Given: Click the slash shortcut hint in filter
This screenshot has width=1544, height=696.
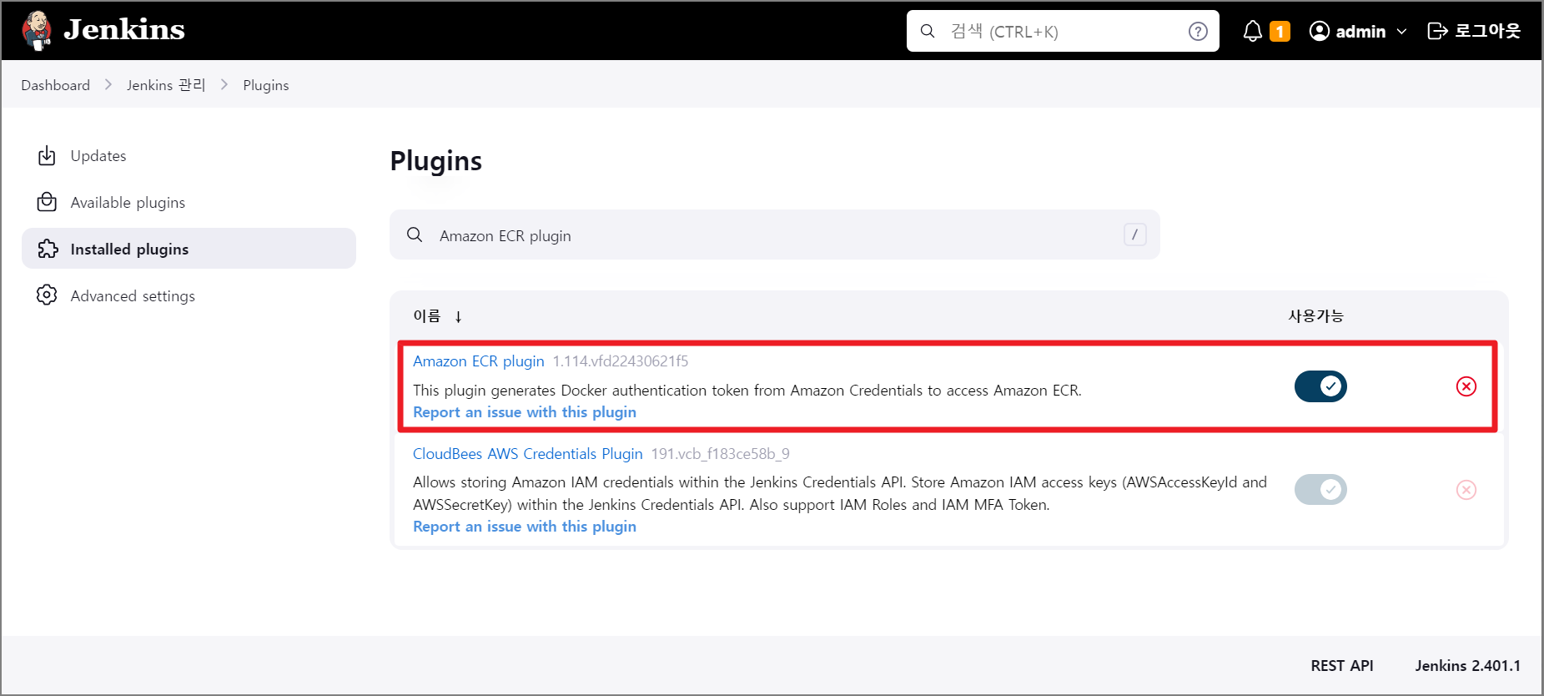Looking at the screenshot, I should click(1134, 235).
